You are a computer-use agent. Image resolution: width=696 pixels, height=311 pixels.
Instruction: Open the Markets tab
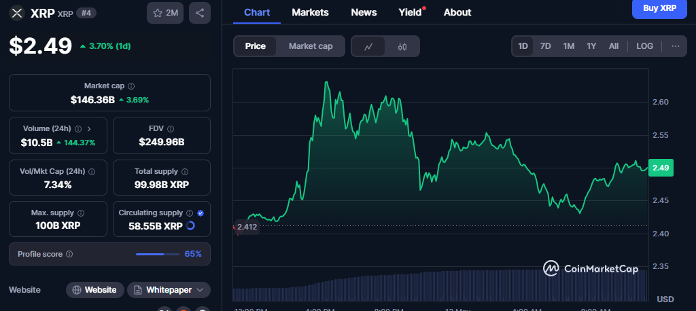click(x=310, y=12)
